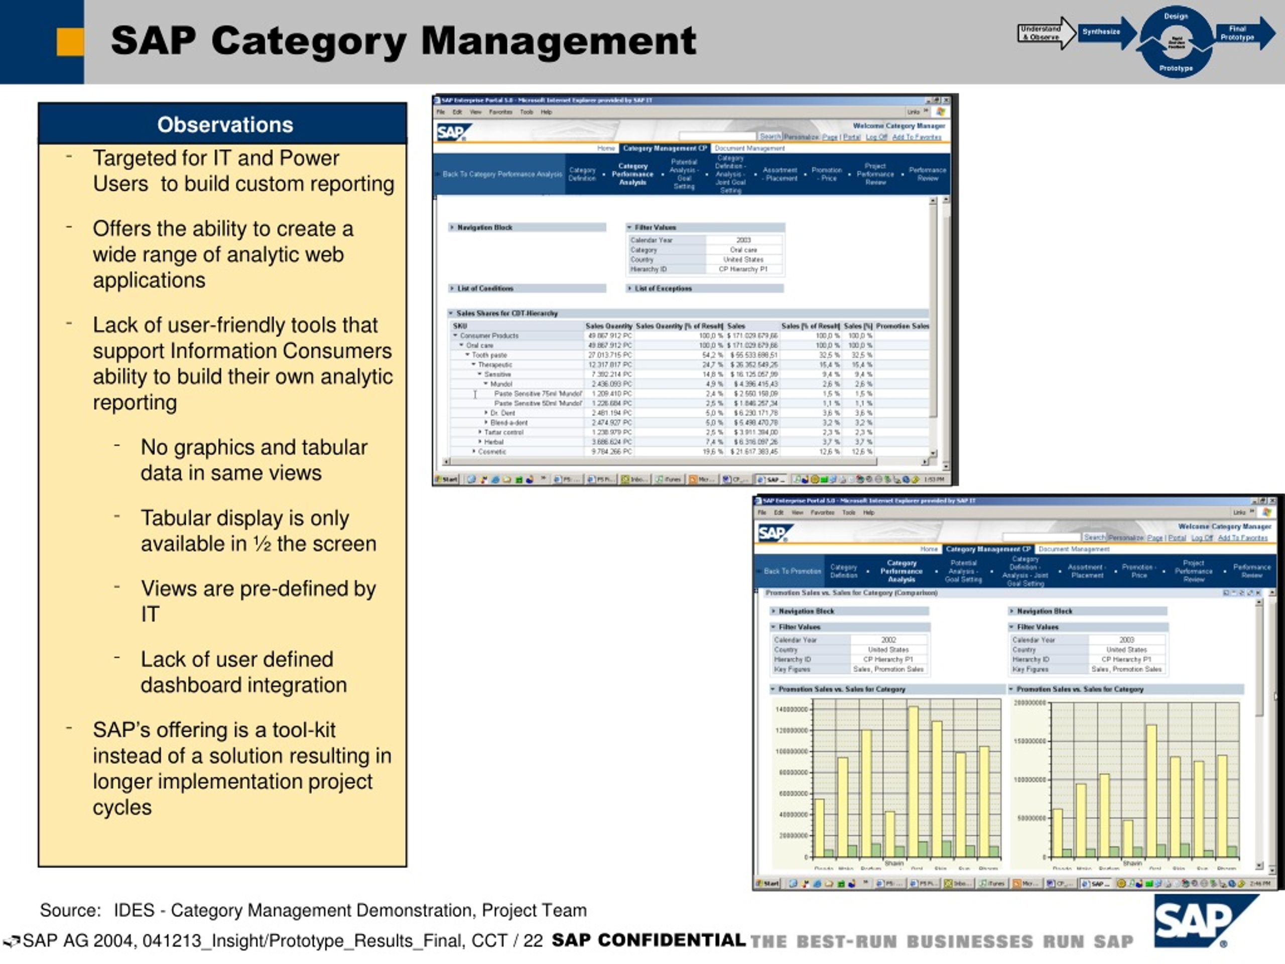Click the orange square beside the slide title
The width and height of the screenshot is (1285, 964).
pyautogui.click(x=70, y=42)
